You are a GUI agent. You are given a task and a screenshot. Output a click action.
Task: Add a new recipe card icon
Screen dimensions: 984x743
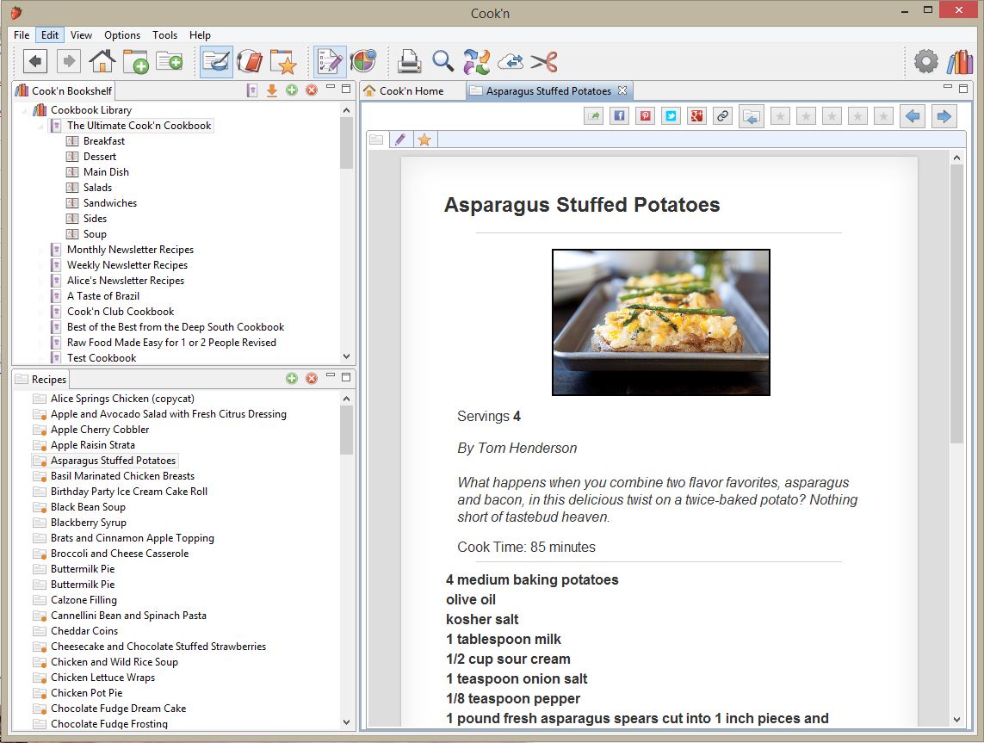point(170,61)
